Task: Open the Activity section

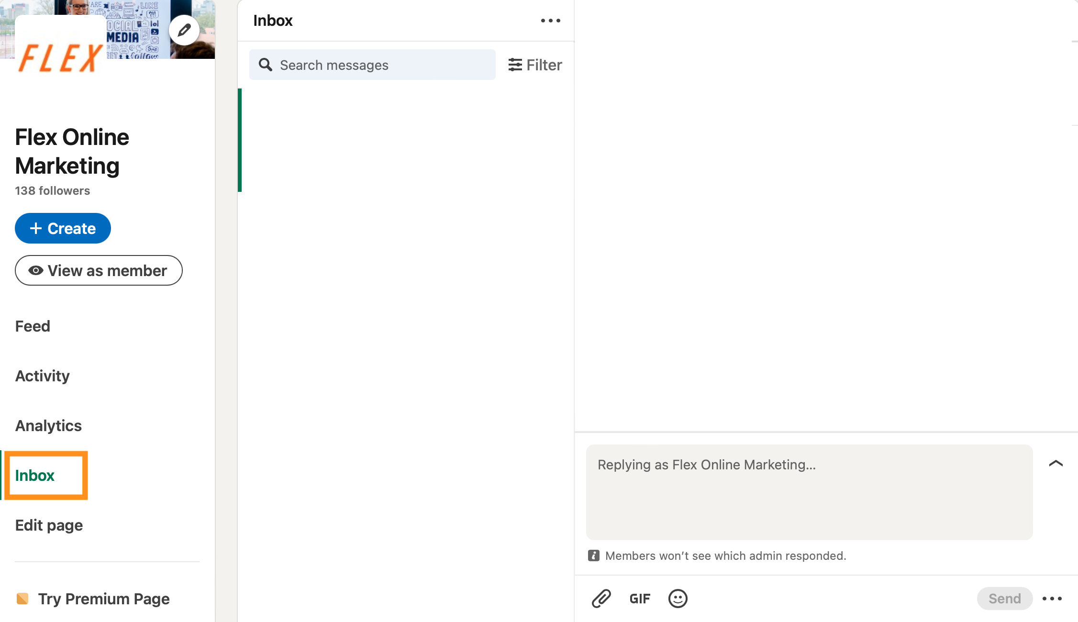Action: pyautogui.click(x=43, y=376)
